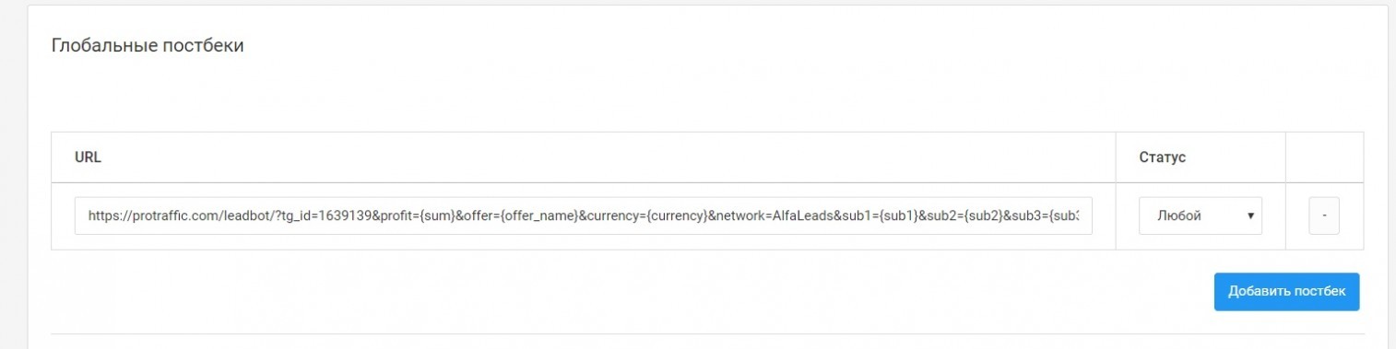Click the Глобальные постбеки heading
Image resolution: width=1396 pixels, height=349 pixels.
coord(148,45)
